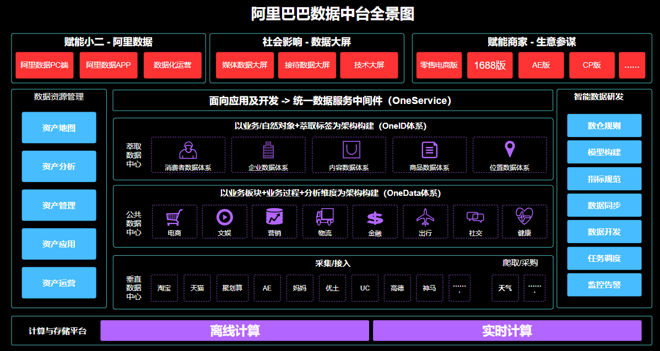Select the 数据开发 block
Viewport: 660px width, 351px height.
coord(604,232)
